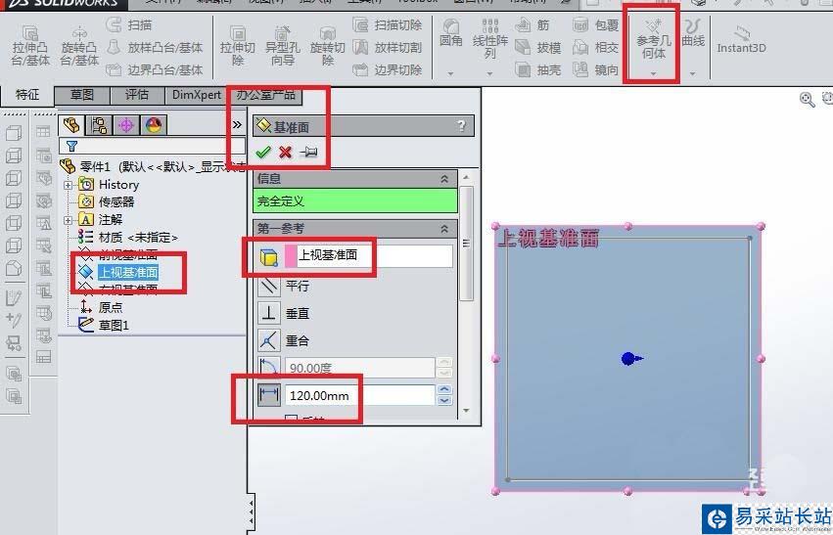The height and width of the screenshot is (535, 833).
Task: Click the 相交 intersect tool
Action: [x=596, y=47]
